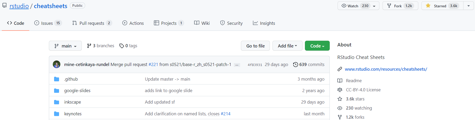The image size is (475, 120).
Task: Click the Issues count badge 15
Action: [x=58, y=23]
